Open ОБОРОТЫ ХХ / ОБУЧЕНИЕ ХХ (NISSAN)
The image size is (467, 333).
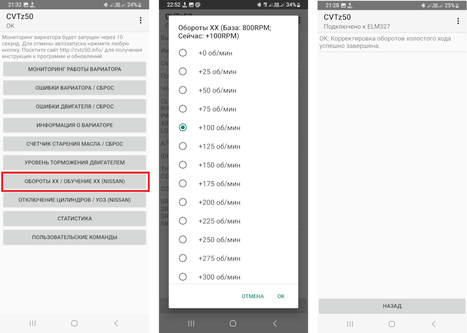(74, 181)
